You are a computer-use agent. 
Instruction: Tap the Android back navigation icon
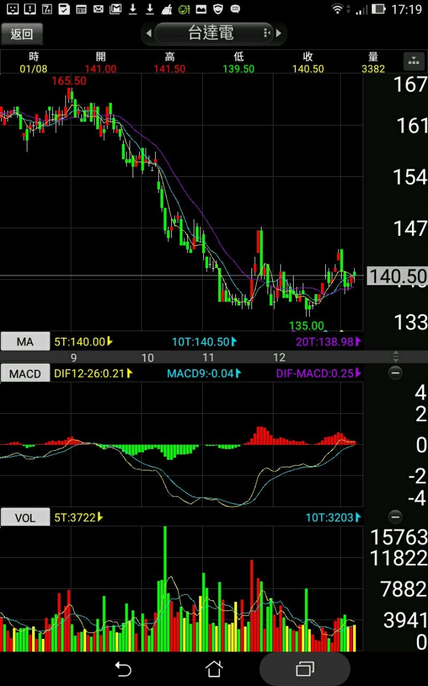coord(122,669)
